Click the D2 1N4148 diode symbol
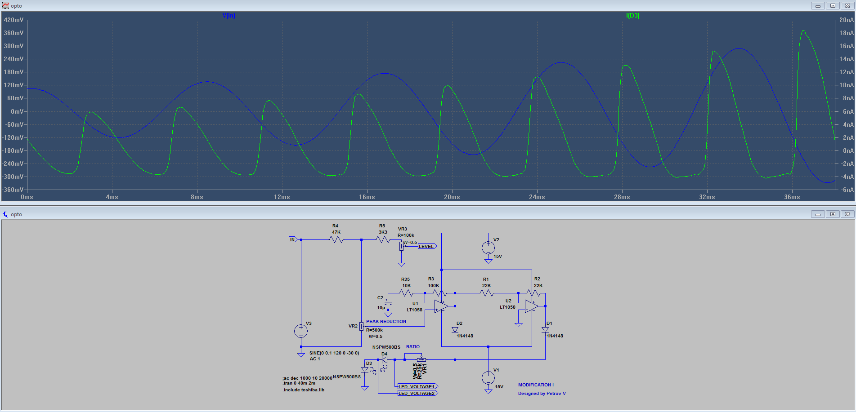 (455, 330)
